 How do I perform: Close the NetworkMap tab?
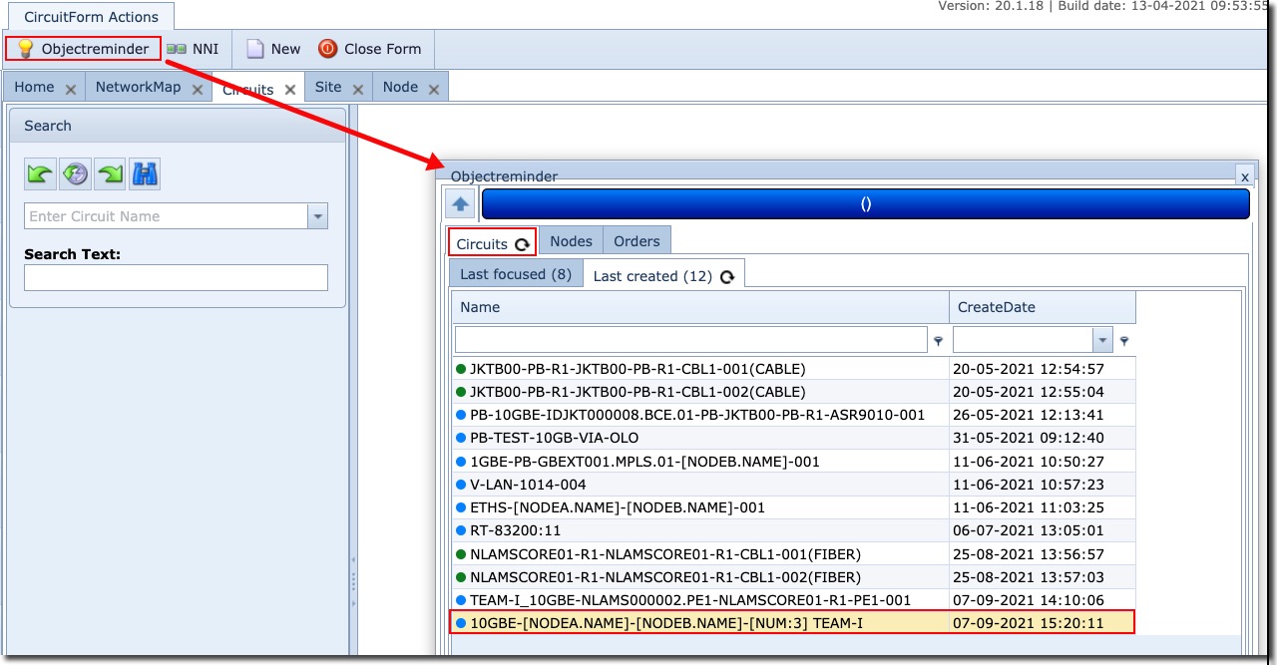pyautogui.click(x=198, y=89)
